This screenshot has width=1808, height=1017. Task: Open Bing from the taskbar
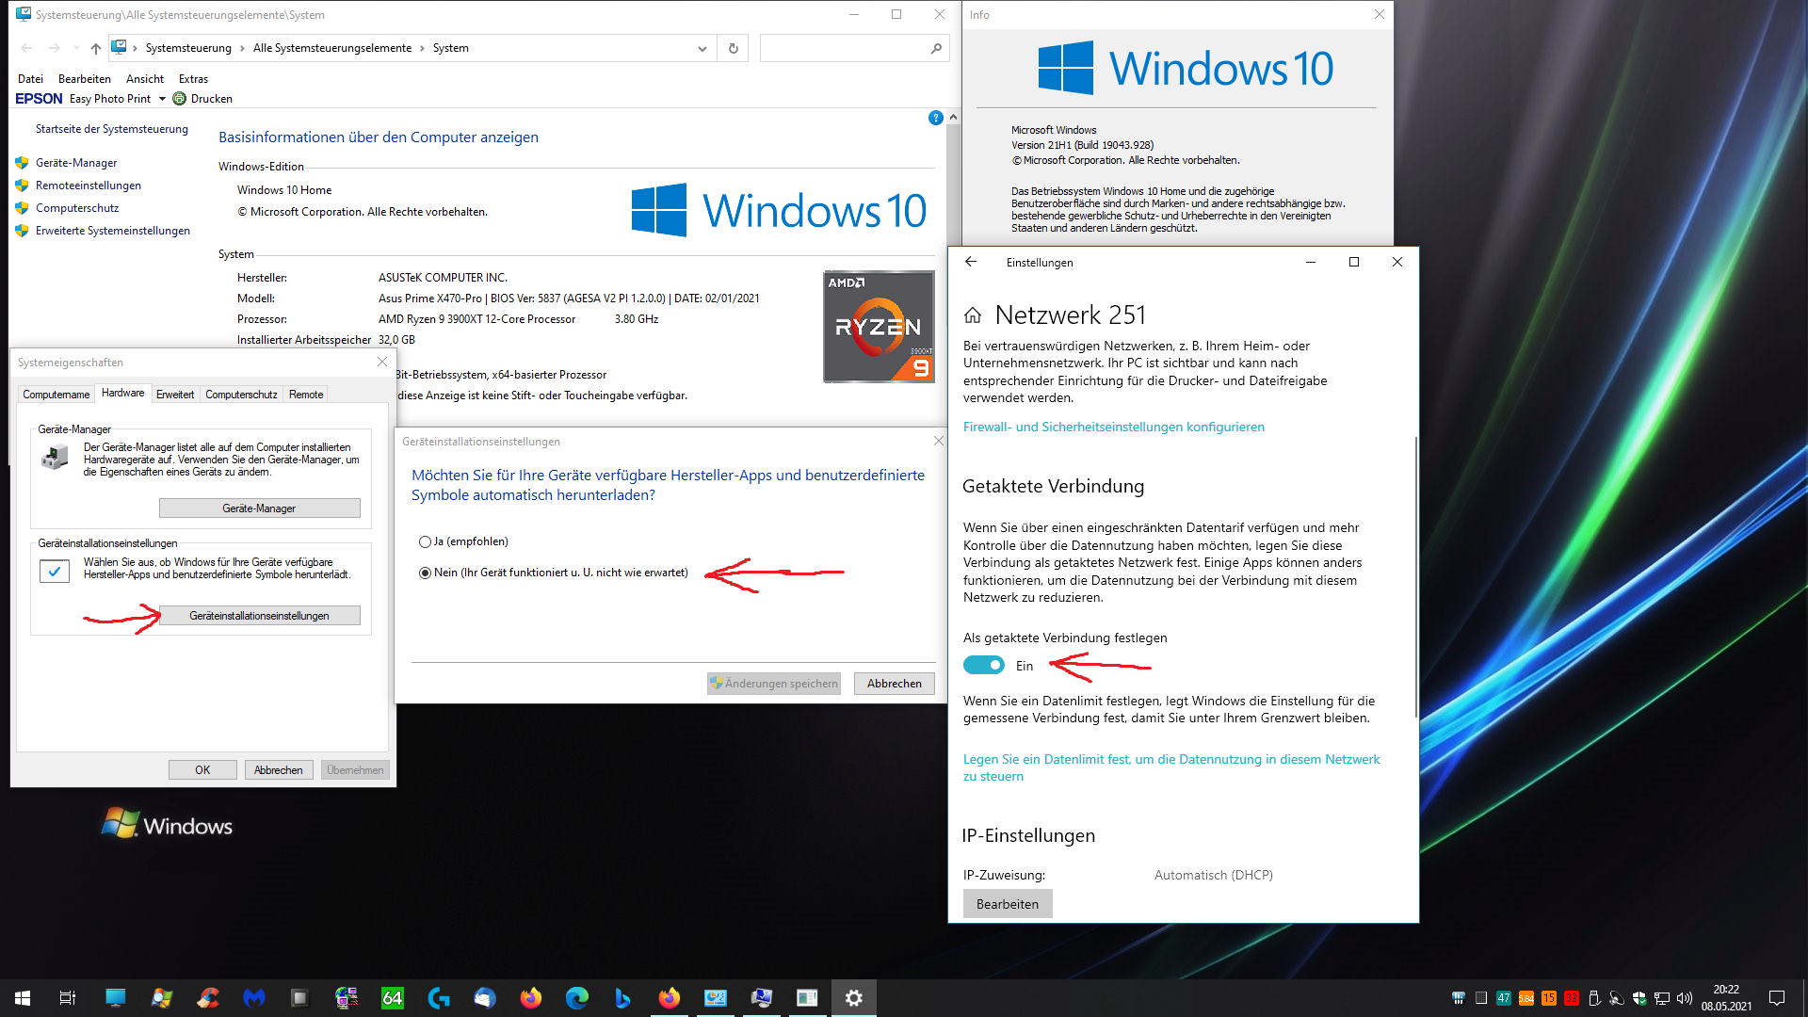623,998
